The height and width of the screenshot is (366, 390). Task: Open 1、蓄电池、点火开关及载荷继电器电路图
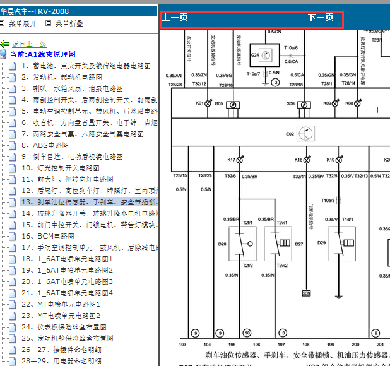pos(86,66)
